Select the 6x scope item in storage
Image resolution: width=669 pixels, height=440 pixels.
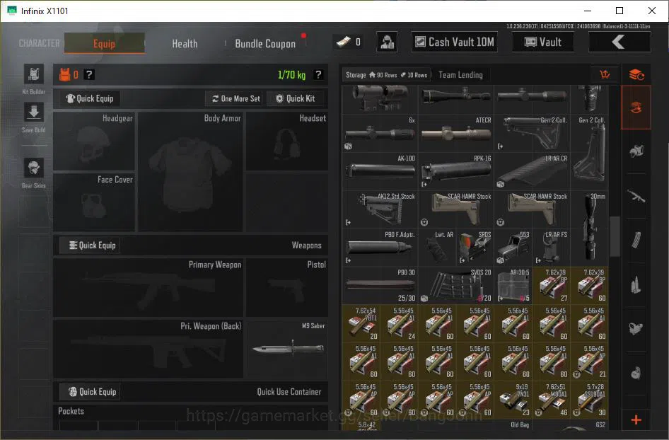point(380,133)
